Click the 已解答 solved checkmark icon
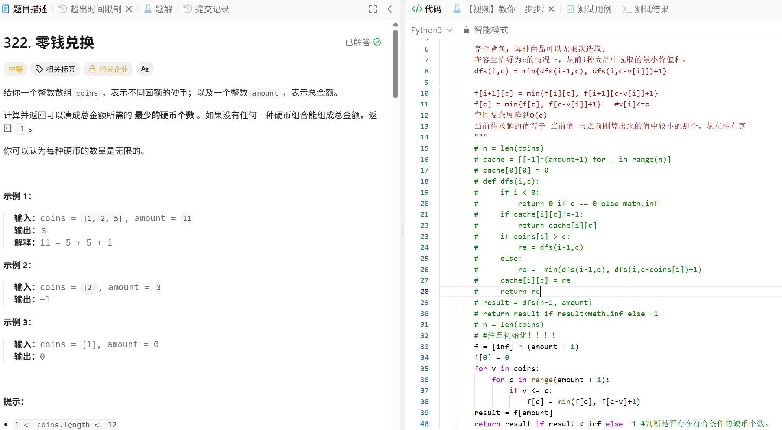 coord(377,42)
